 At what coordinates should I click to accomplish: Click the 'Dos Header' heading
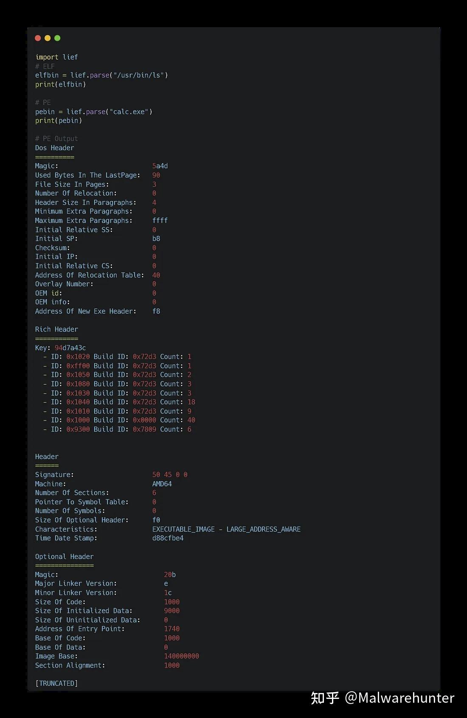54,148
